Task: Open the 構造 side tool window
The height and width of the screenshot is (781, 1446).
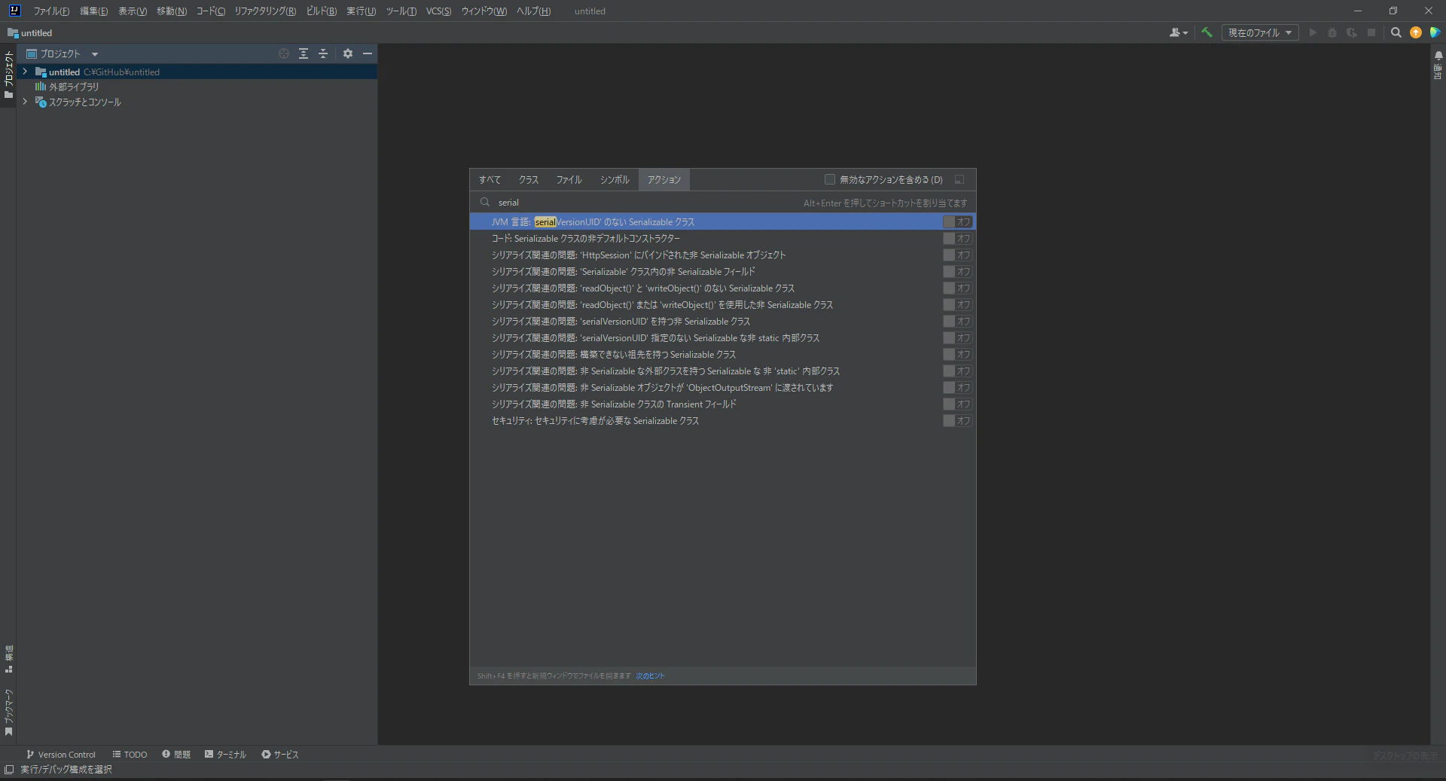Action: tap(8, 659)
